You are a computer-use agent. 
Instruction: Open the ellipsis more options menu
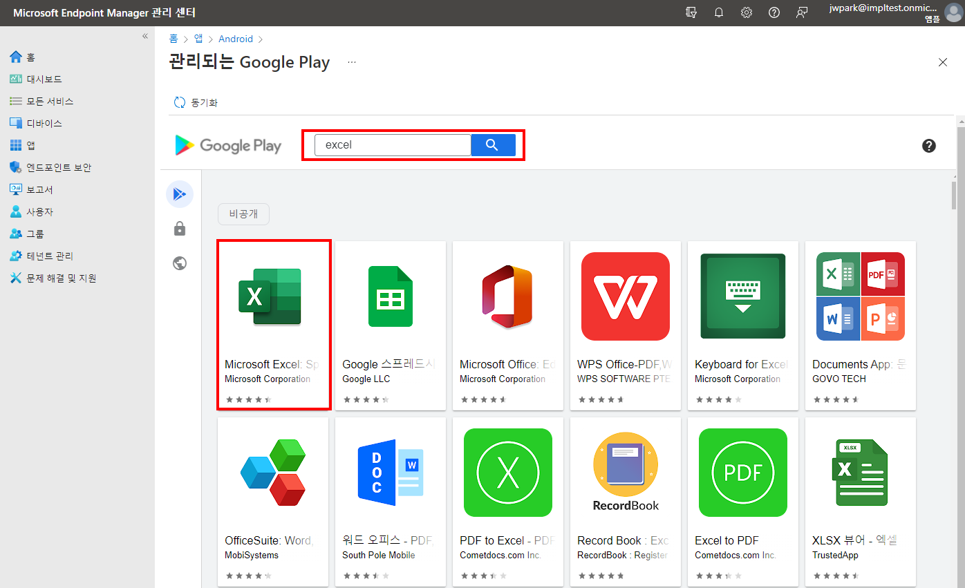(352, 62)
